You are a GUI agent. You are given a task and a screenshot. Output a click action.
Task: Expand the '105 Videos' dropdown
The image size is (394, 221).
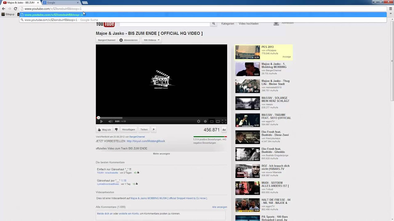click(151, 40)
